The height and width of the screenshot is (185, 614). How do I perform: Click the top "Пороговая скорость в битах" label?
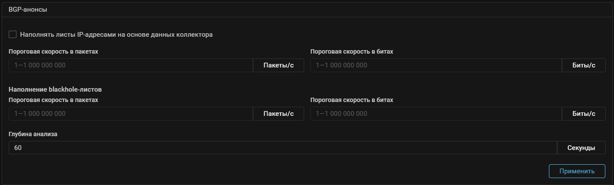[351, 51]
